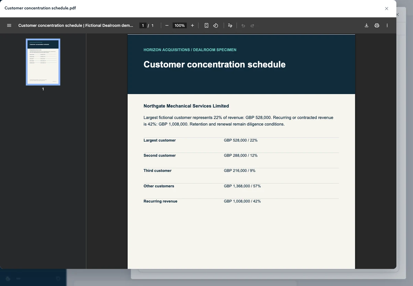Click the Customer concentration schedule.pdf filename
The height and width of the screenshot is (286, 413).
[x=40, y=8]
